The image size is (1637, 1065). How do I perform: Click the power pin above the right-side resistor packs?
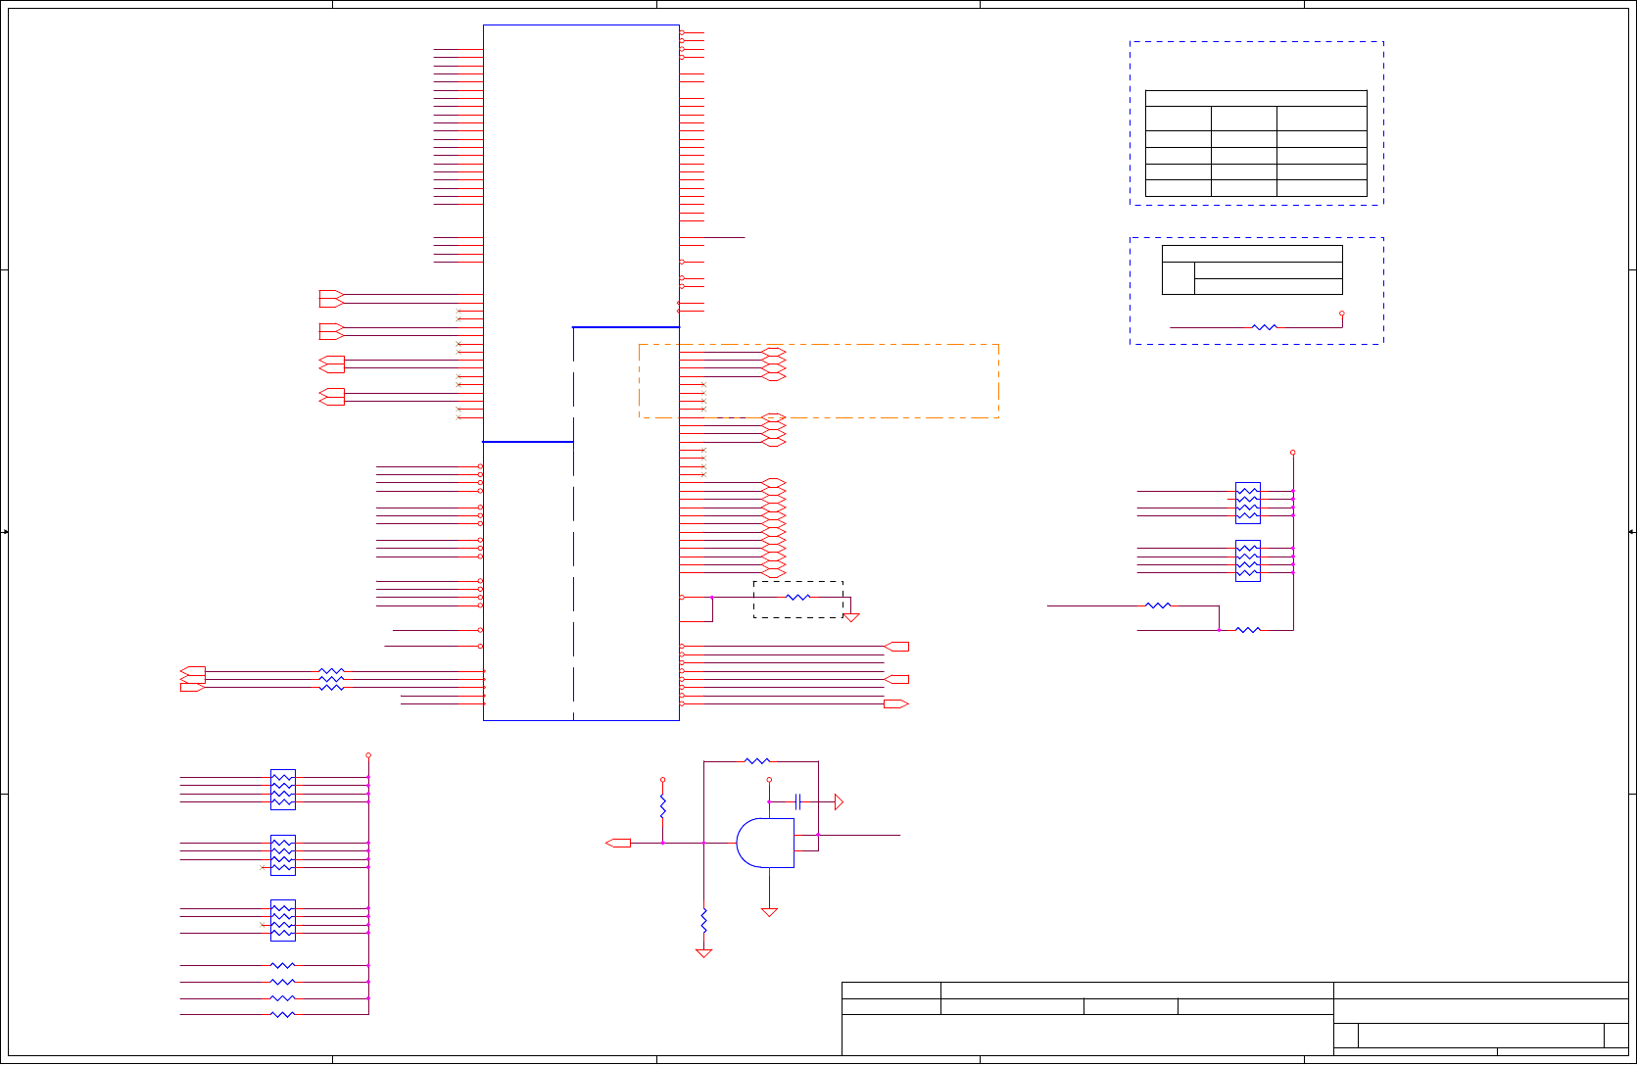1293,453
